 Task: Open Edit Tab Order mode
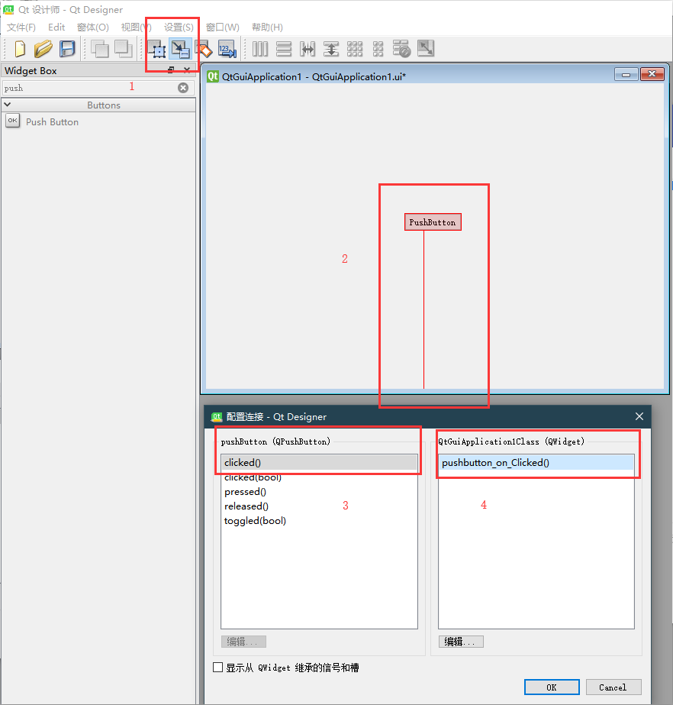(227, 48)
